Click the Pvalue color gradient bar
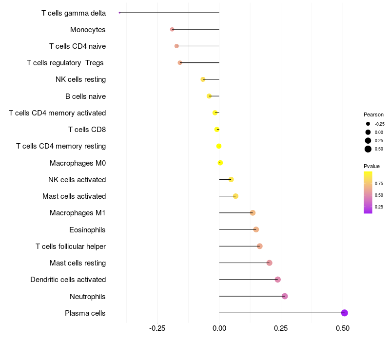 tap(368, 192)
